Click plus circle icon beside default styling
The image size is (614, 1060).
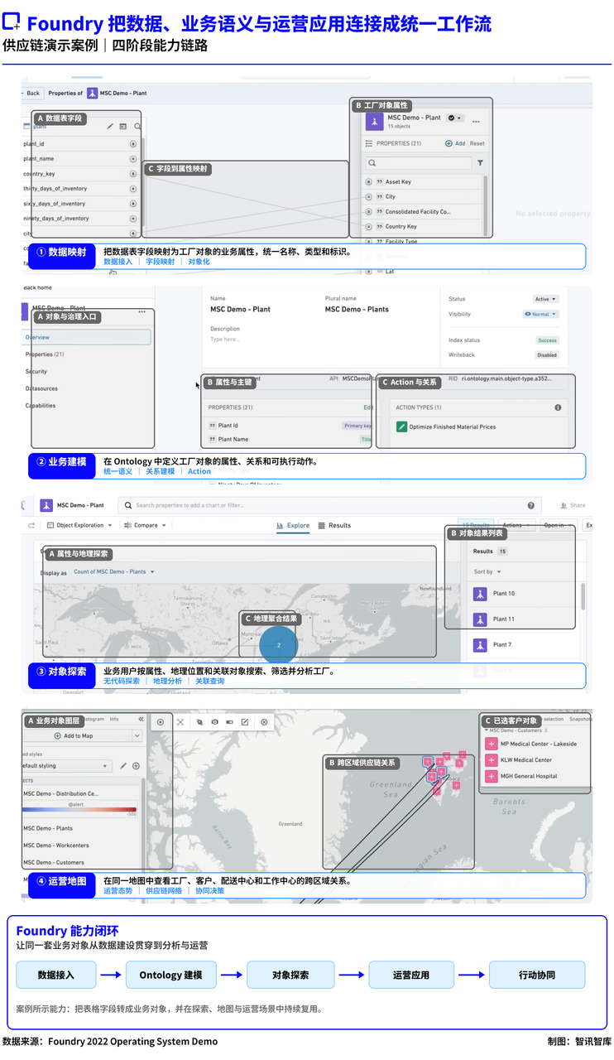(x=136, y=766)
